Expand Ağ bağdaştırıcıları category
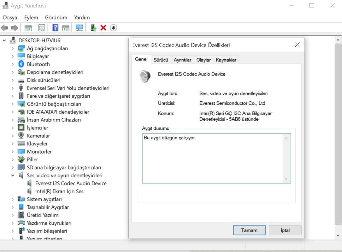Image resolution: width=342 pixels, height=252 pixels. 13,48
